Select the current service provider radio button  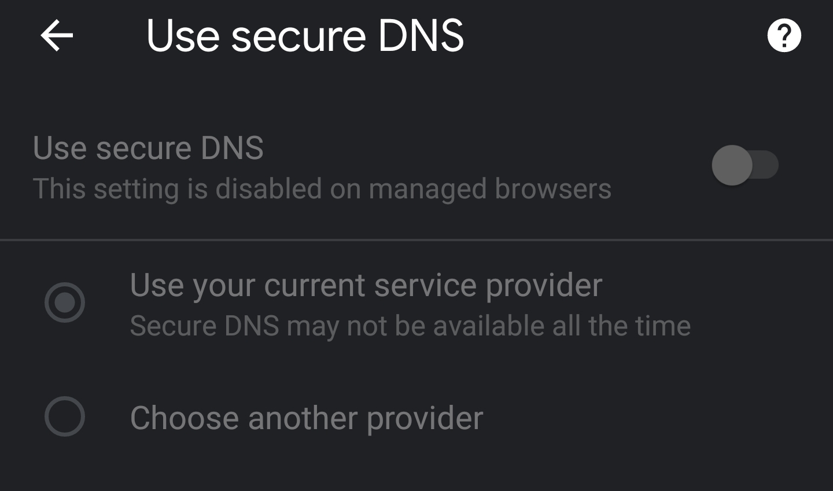point(65,302)
